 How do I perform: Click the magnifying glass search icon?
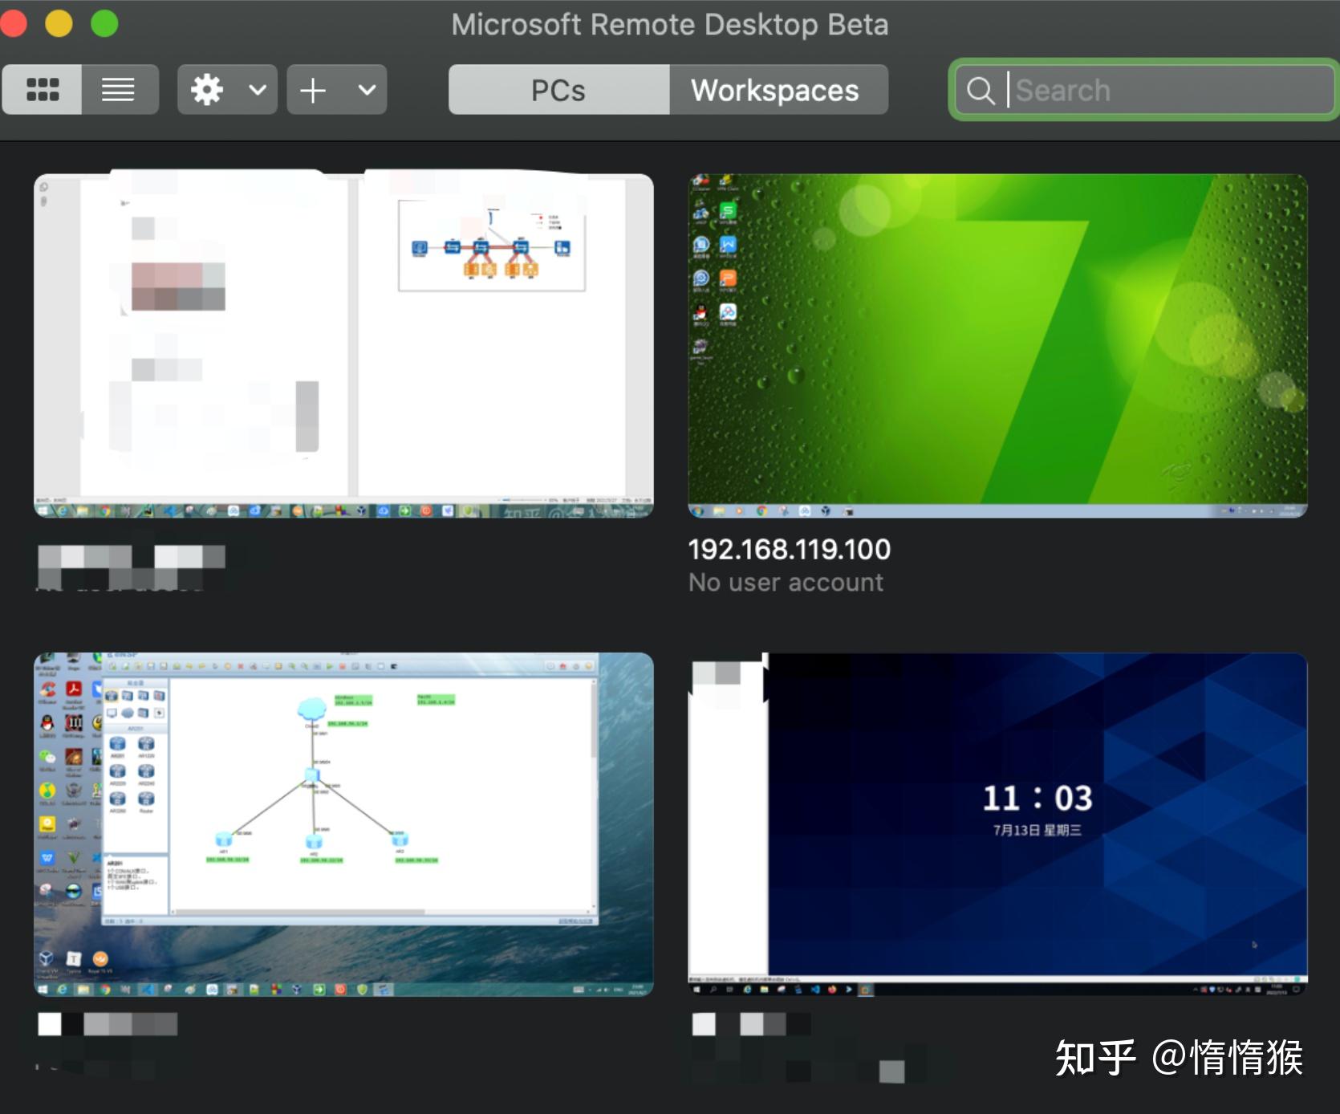coord(981,90)
